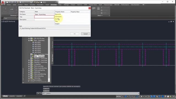Click the plus annotation icon in status bar
The width and height of the screenshot is (176, 99).
pyautogui.click(x=146, y=97)
